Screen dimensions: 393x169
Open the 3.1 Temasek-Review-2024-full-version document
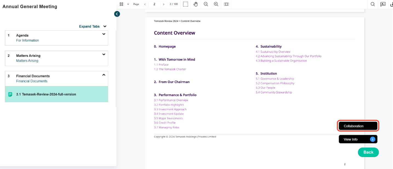[56, 94]
